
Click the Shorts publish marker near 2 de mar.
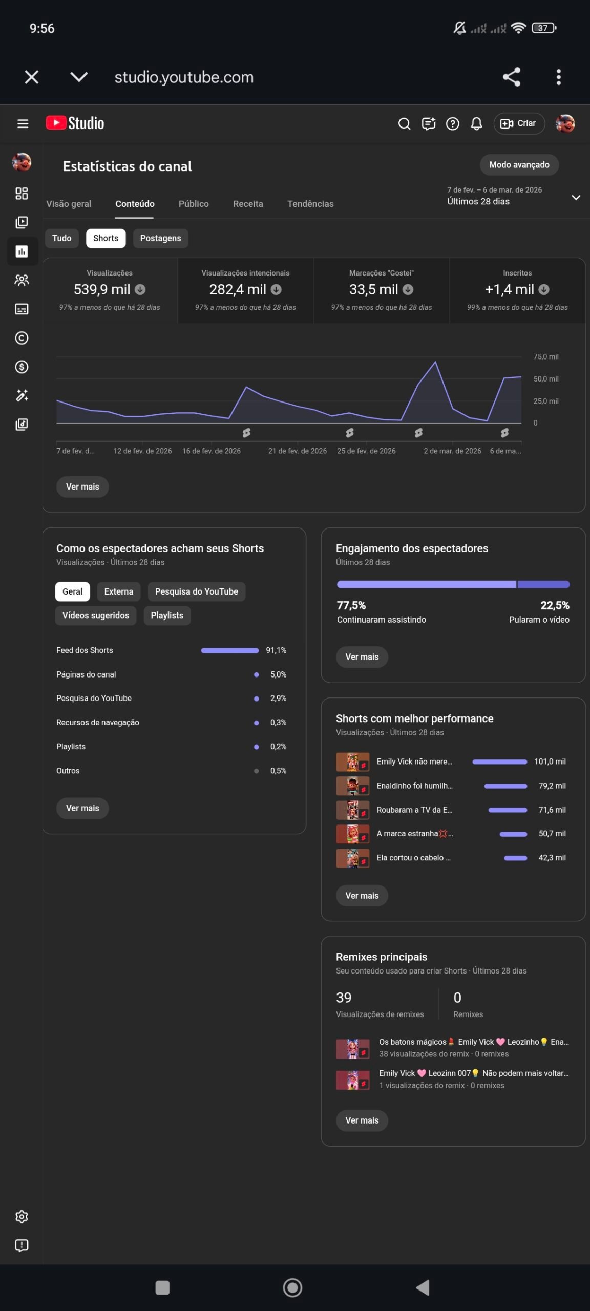point(418,433)
